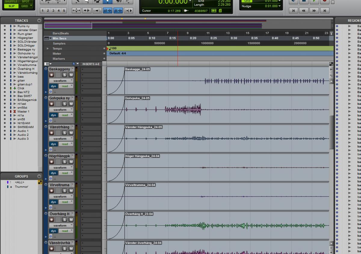The image size is (361, 254).
Task: Solo the Baskaggeny track
Action: click(x=64, y=75)
